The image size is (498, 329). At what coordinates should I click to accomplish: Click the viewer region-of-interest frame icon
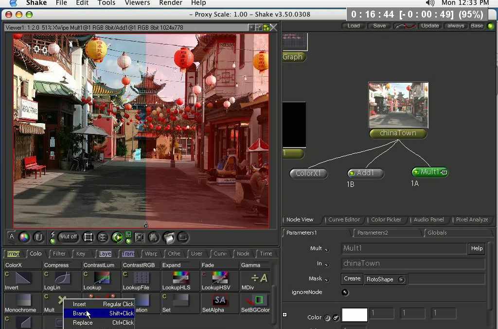coord(88,237)
